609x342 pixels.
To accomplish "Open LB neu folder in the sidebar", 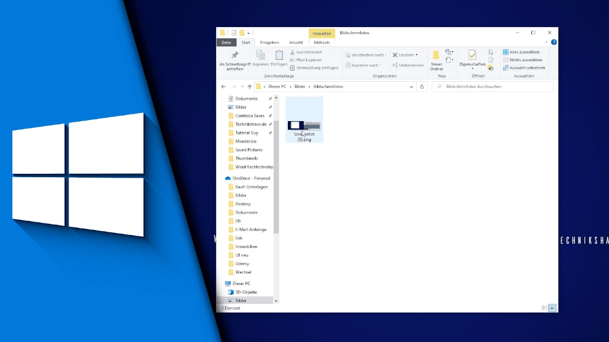I will (242, 255).
